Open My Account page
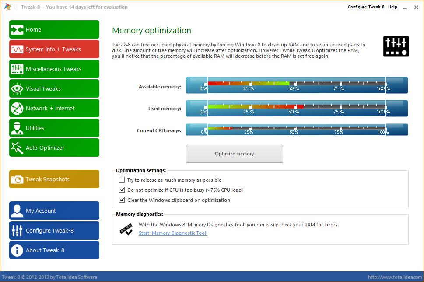Image resolution: width=424 pixels, height=282 pixels. point(54,211)
